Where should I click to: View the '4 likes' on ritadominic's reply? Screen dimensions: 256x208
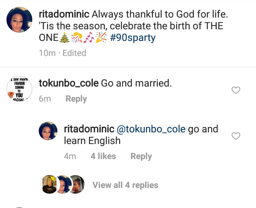tap(103, 156)
